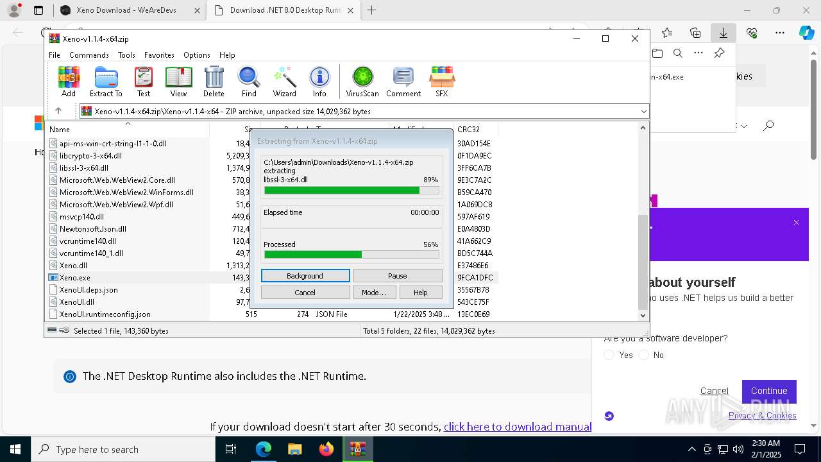This screenshot has width=821, height=462.
Task: Open the Options menu
Action: point(197,55)
